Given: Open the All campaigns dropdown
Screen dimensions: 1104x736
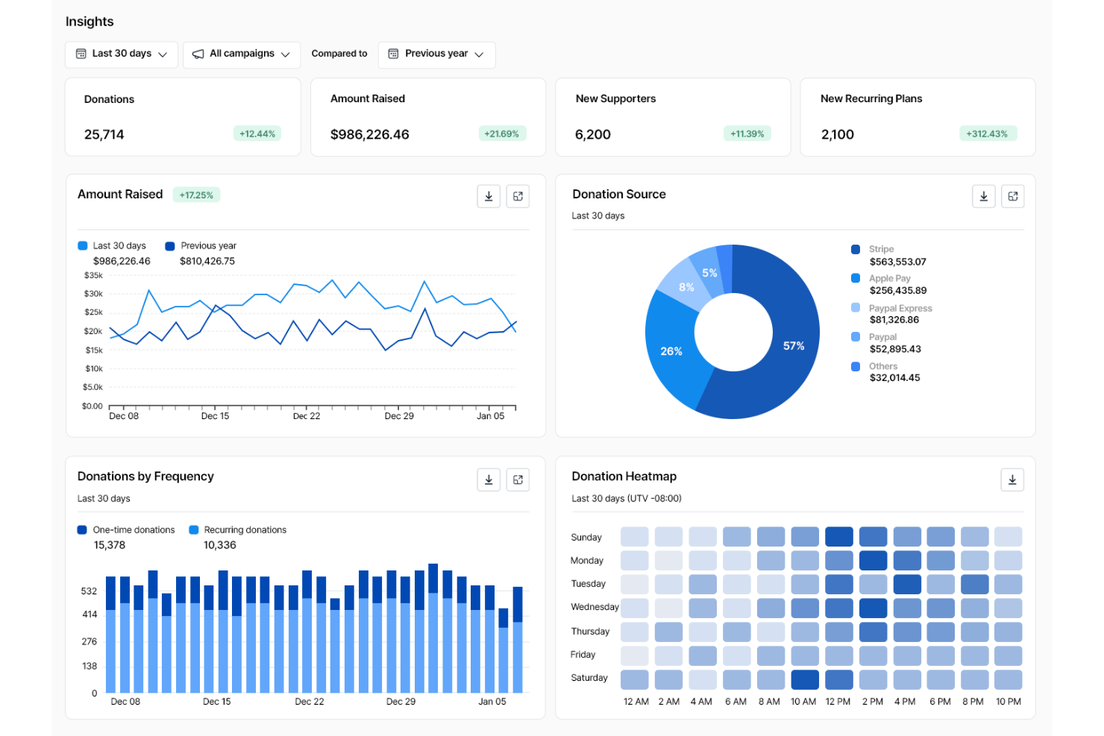Looking at the screenshot, I should [241, 54].
